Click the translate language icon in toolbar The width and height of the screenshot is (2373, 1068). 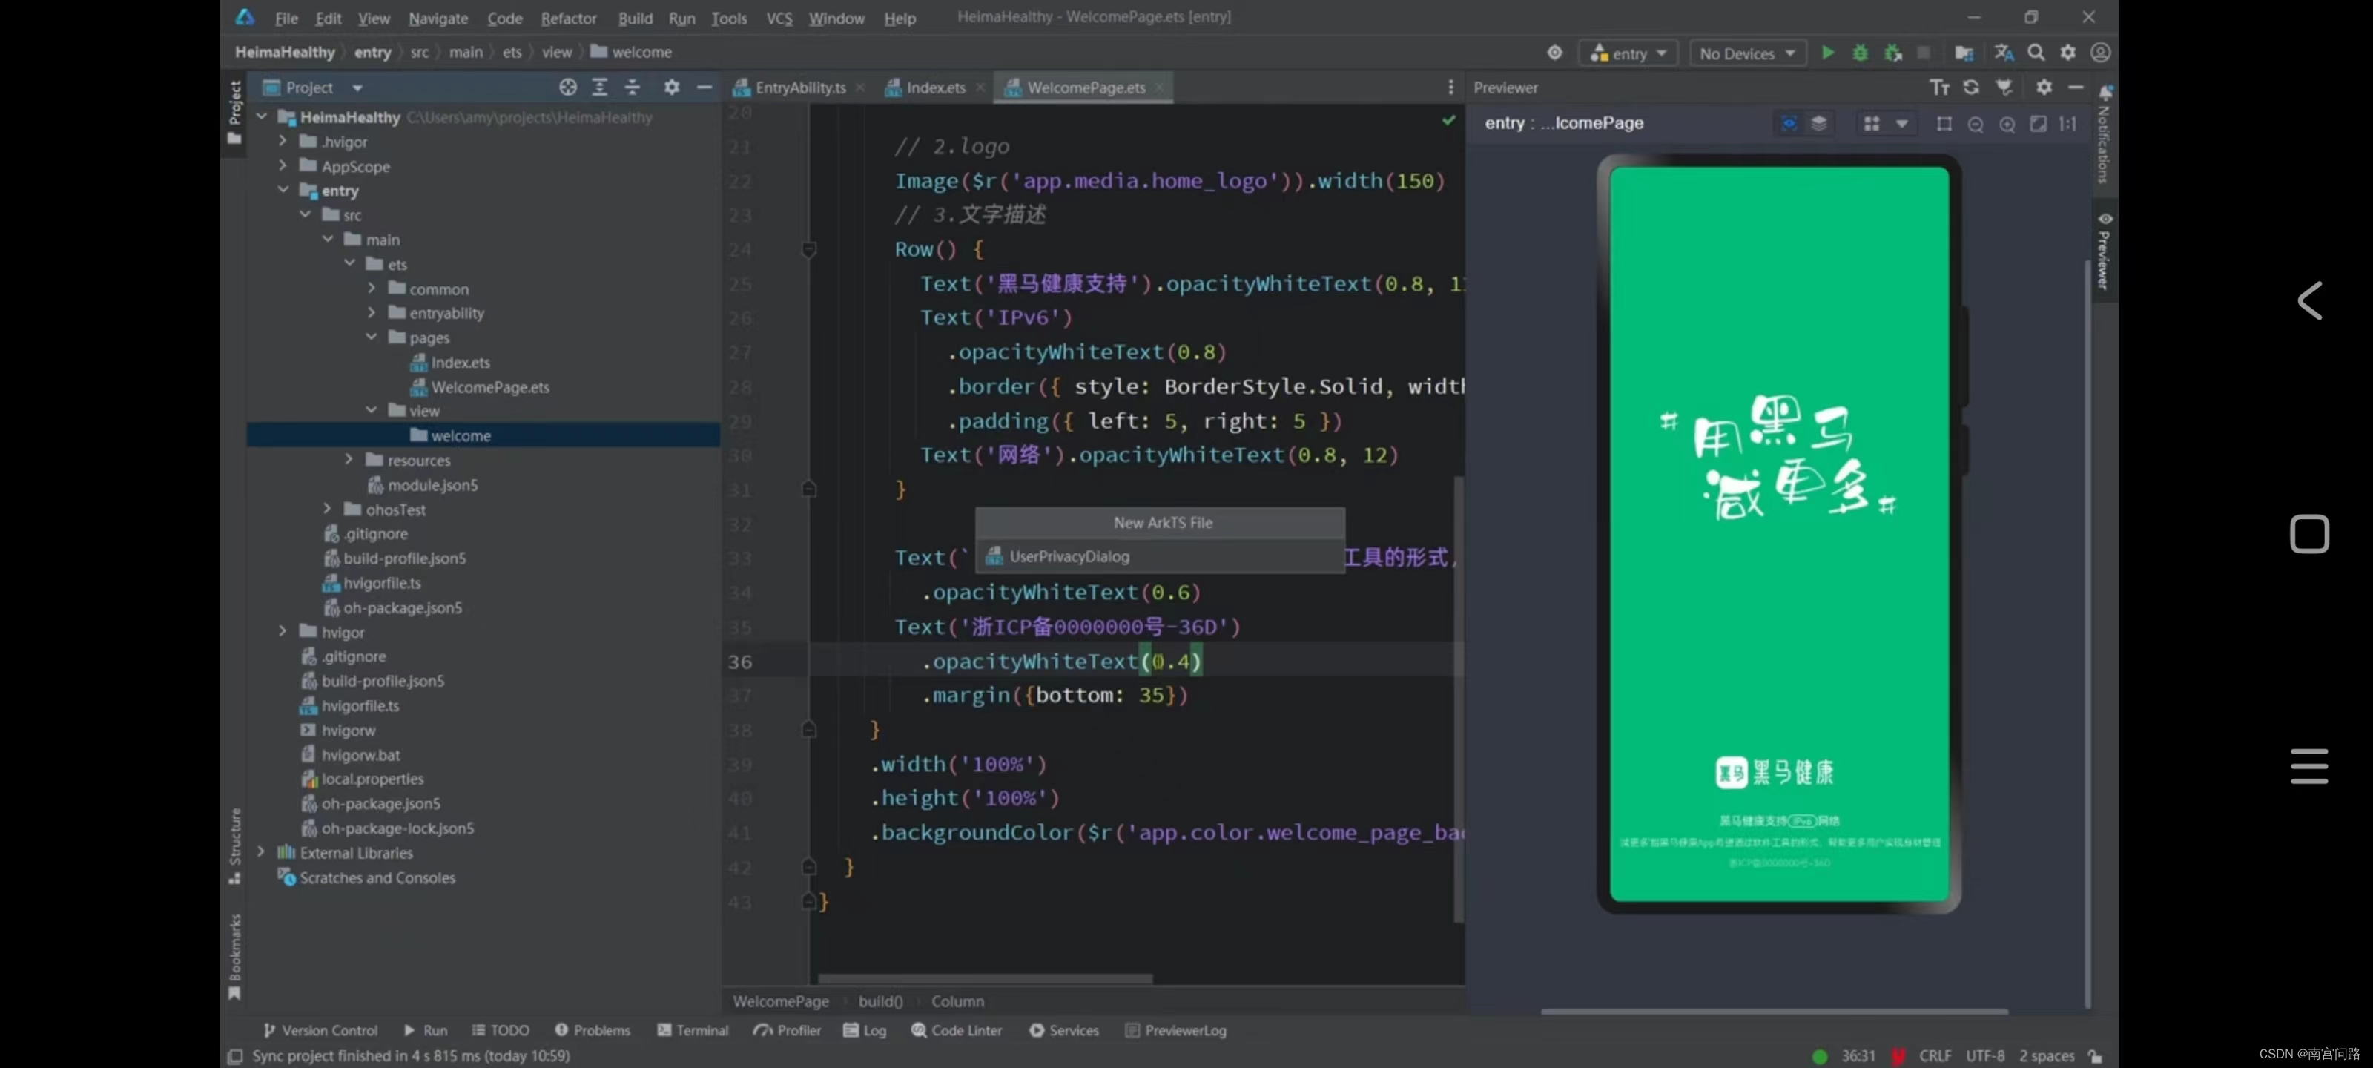point(2004,53)
